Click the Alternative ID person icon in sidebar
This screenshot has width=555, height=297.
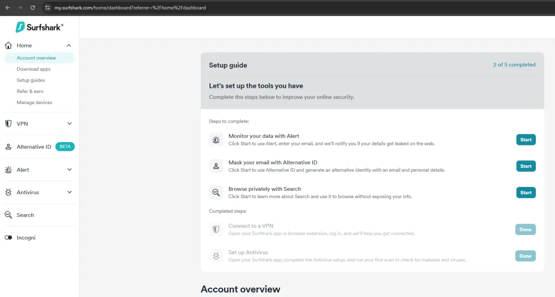click(x=8, y=147)
